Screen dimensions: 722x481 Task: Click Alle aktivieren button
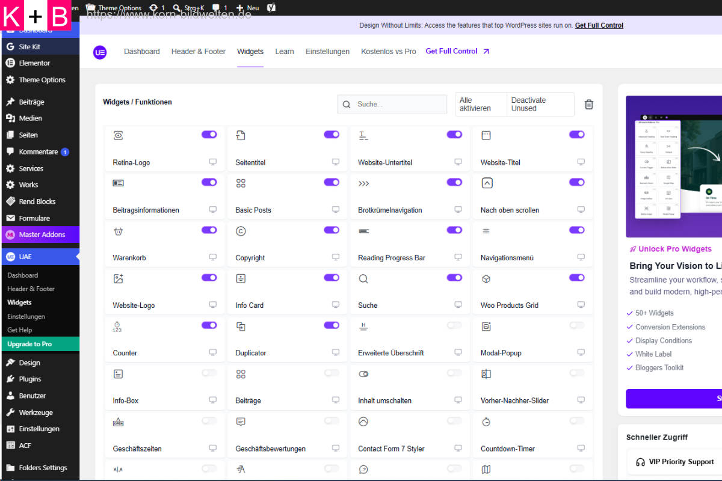click(481, 105)
